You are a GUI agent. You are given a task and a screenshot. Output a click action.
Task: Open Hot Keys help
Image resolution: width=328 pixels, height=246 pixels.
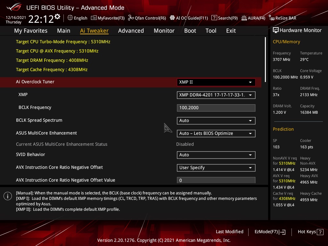click(310, 232)
